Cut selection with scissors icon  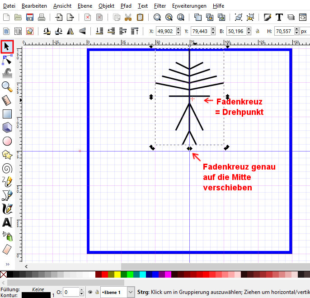128,17
